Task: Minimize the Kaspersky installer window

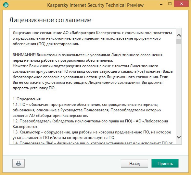Action: click(x=161, y=5)
